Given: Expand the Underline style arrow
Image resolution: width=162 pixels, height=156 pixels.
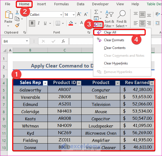Looking at the screenshot, I should pyautogui.click(x=50, y=23).
